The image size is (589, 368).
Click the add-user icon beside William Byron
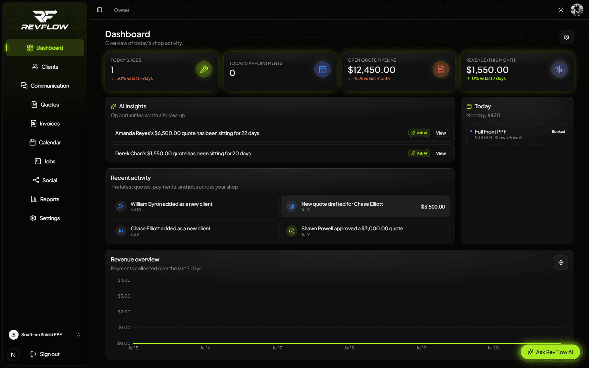121,206
